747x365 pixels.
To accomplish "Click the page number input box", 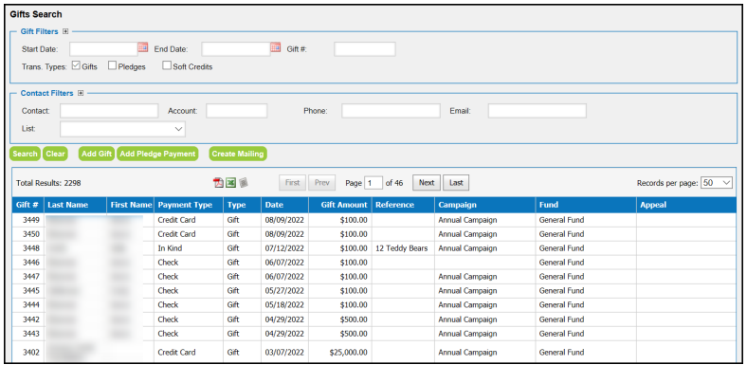I will click(x=373, y=182).
